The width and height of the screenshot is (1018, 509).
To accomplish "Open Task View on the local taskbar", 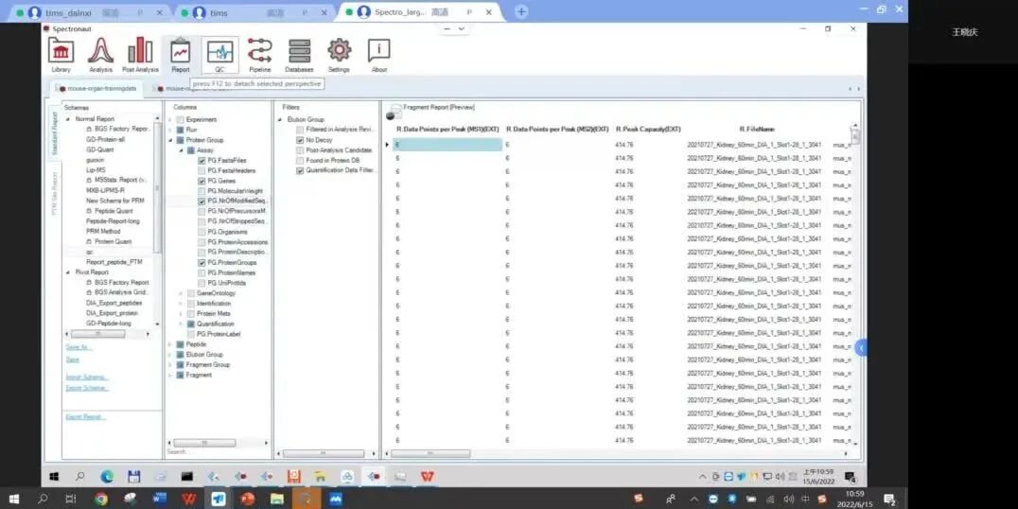I will (x=71, y=500).
